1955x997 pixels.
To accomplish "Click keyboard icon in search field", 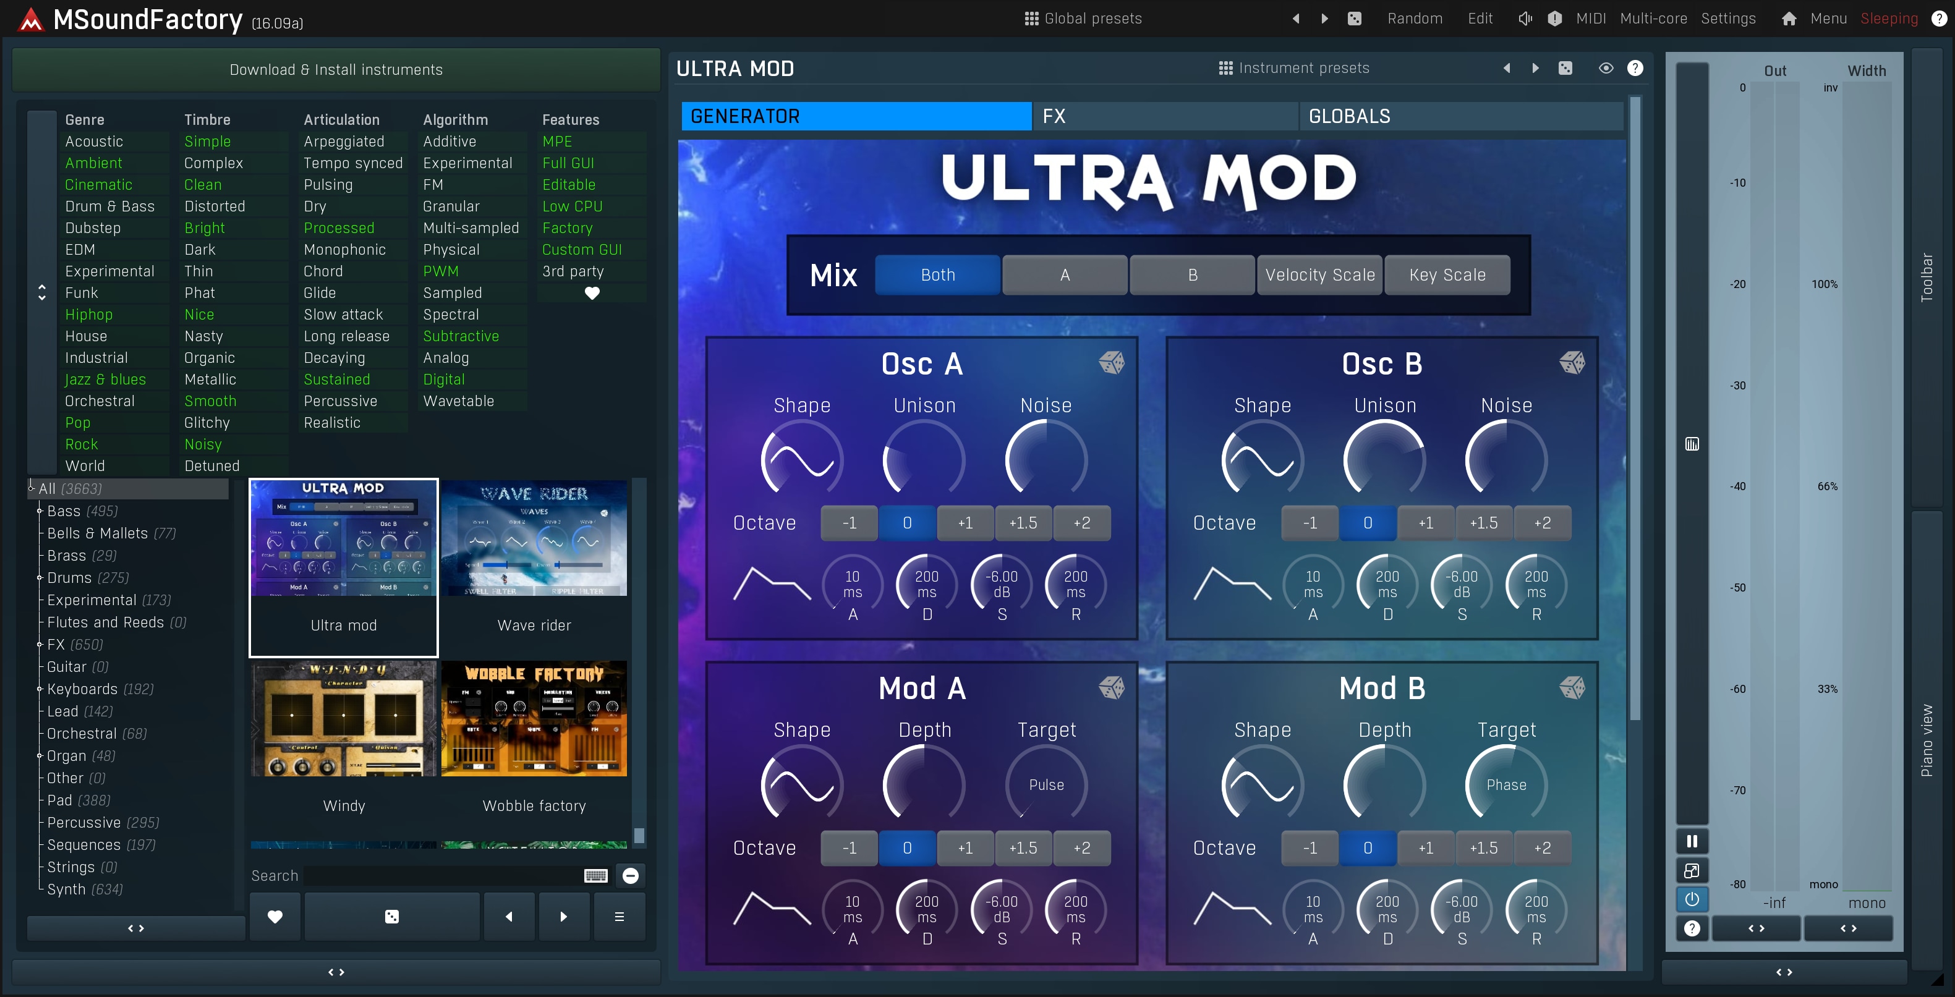I will (x=596, y=876).
